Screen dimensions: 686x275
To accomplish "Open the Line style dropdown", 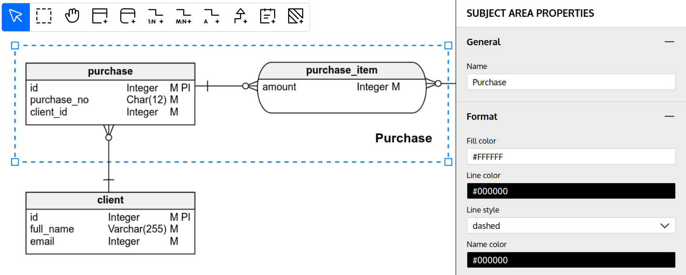I will point(571,226).
